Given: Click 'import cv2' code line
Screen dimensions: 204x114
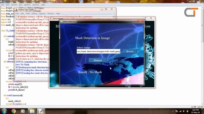Looking at the screenshot, I should coord(6,22).
